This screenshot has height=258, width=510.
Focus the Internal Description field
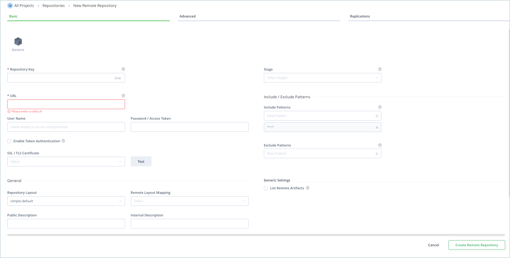(x=189, y=224)
